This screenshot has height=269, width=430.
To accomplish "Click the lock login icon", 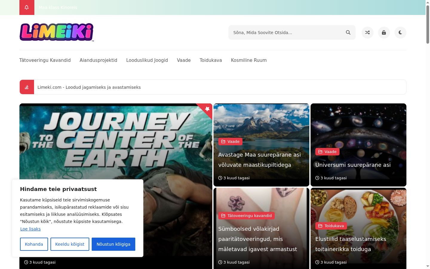I will click(x=384, y=33).
